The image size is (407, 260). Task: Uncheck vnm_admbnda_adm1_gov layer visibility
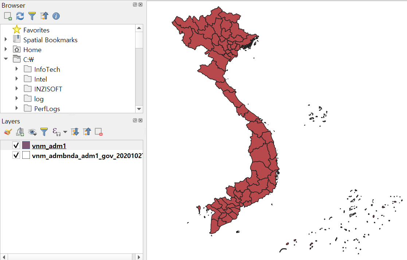[x=16, y=155]
